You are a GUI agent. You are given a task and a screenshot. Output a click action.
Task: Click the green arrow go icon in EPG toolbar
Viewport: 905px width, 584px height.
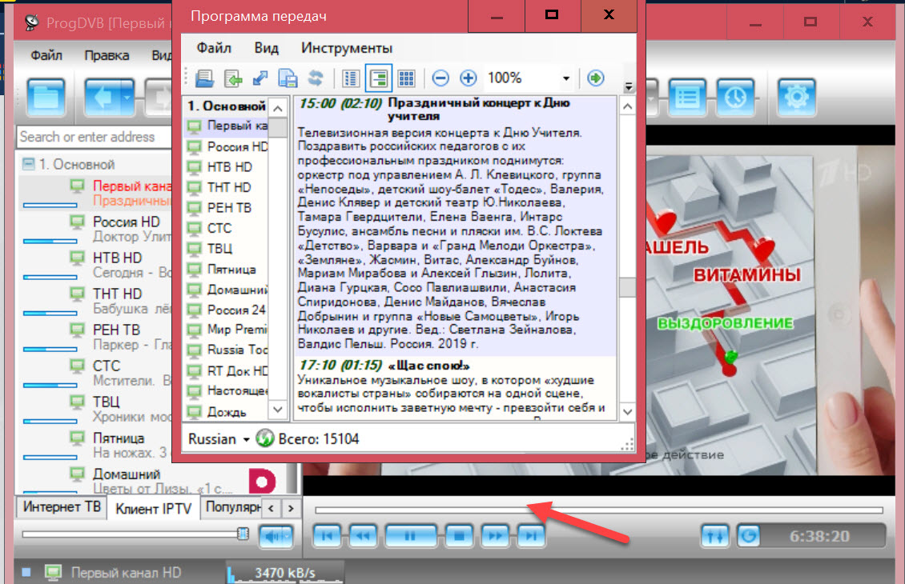[595, 78]
